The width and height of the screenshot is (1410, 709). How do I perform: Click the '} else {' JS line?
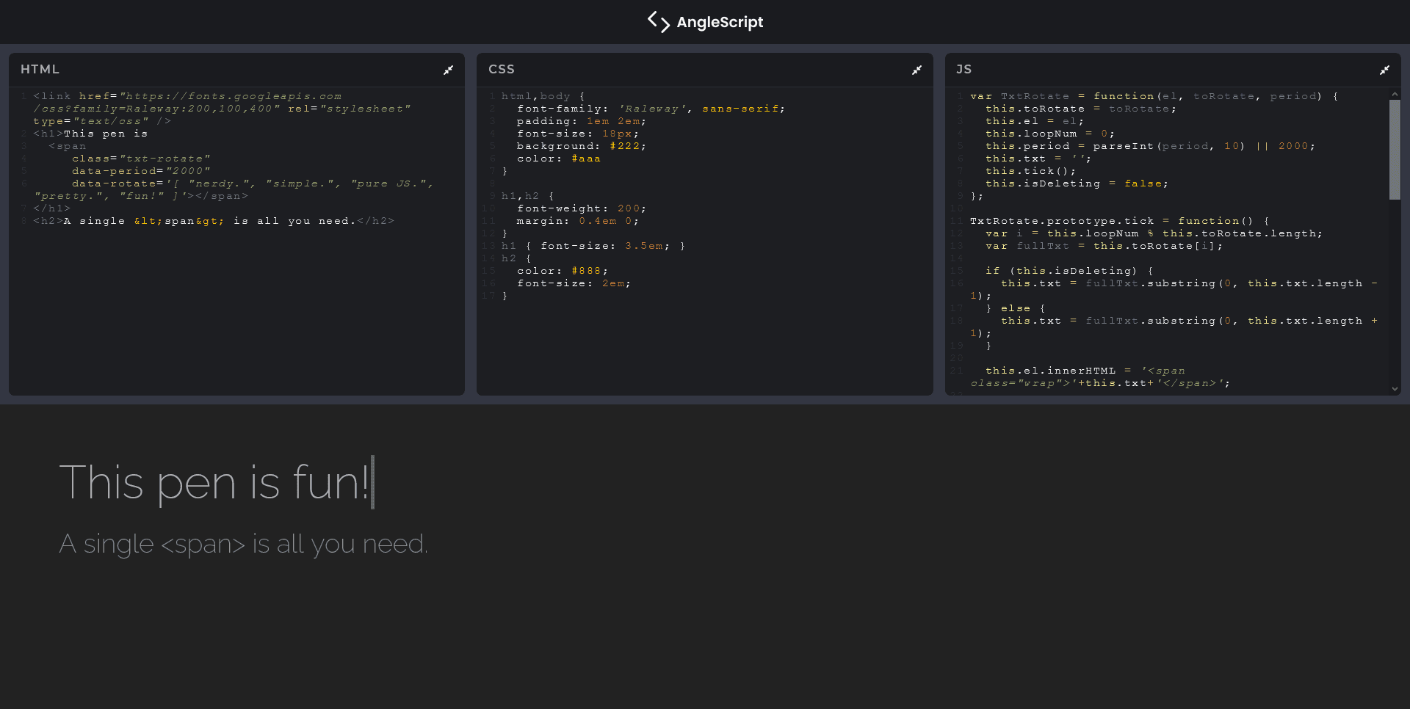point(1016,308)
